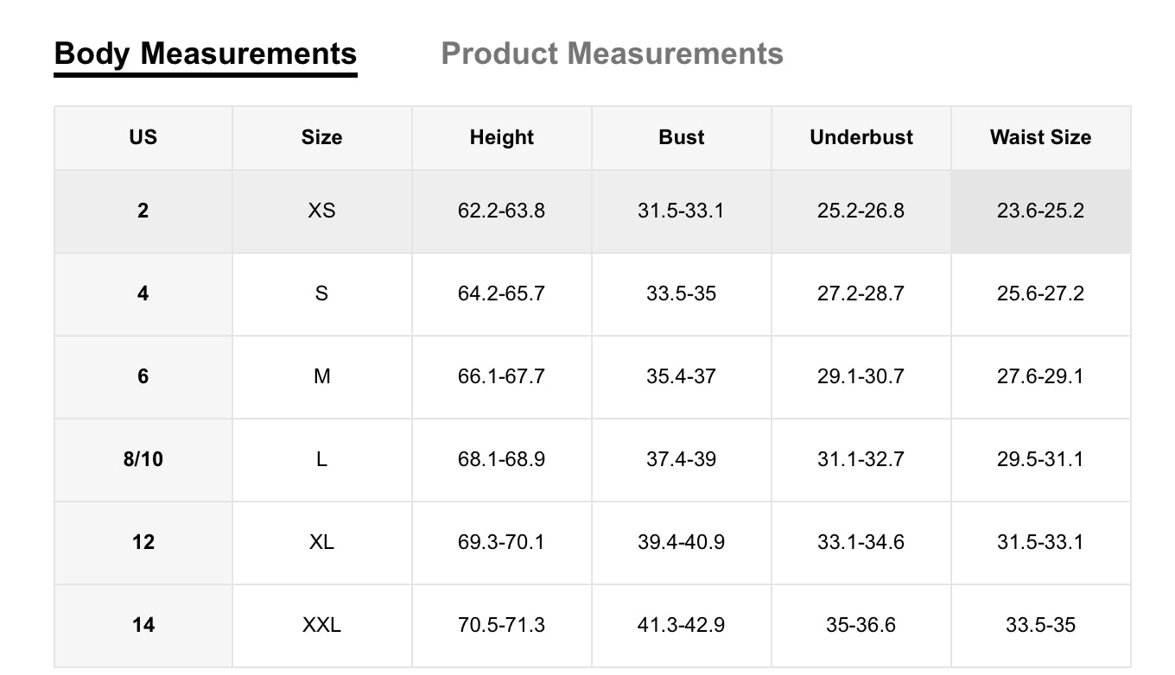Click underbust value 35-36.6
Viewport: 1175px width, 675px height.
[861, 625]
